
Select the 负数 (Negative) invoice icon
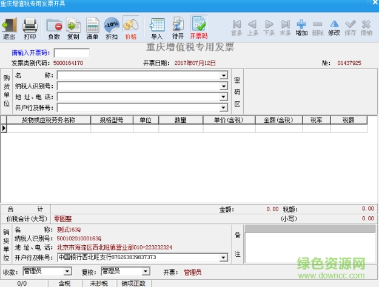pyautogui.click(x=54, y=26)
